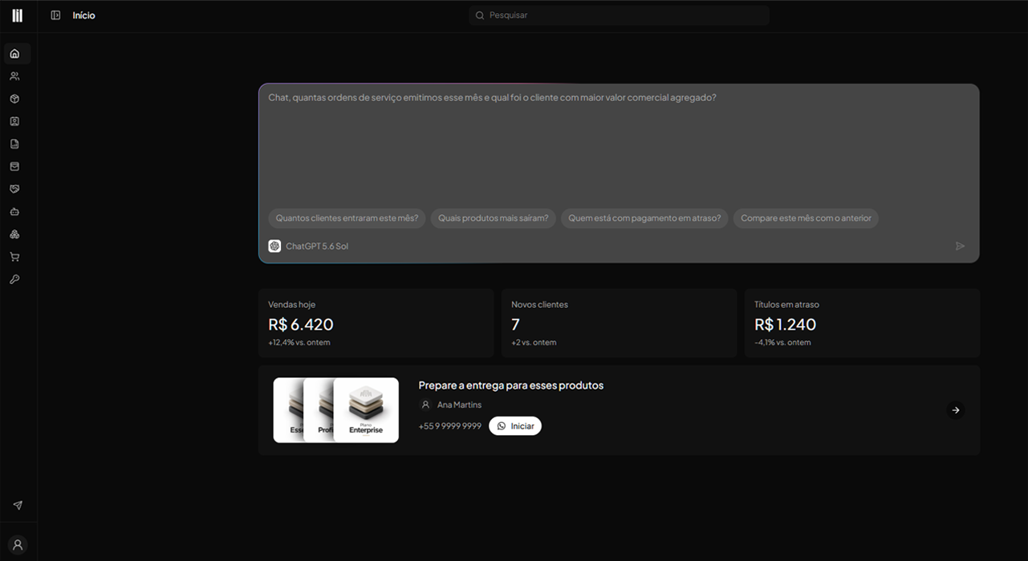Click the '+2 vs. ontem' text

[534, 343]
